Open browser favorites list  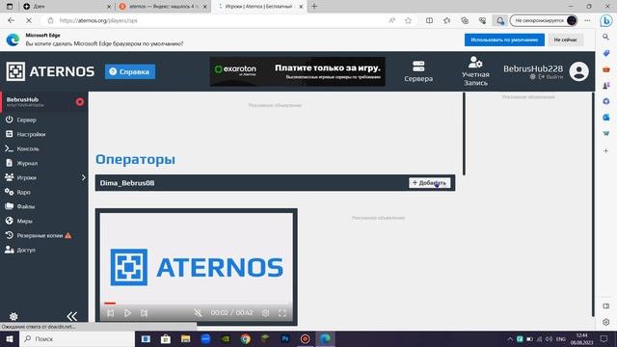click(446, 20)
